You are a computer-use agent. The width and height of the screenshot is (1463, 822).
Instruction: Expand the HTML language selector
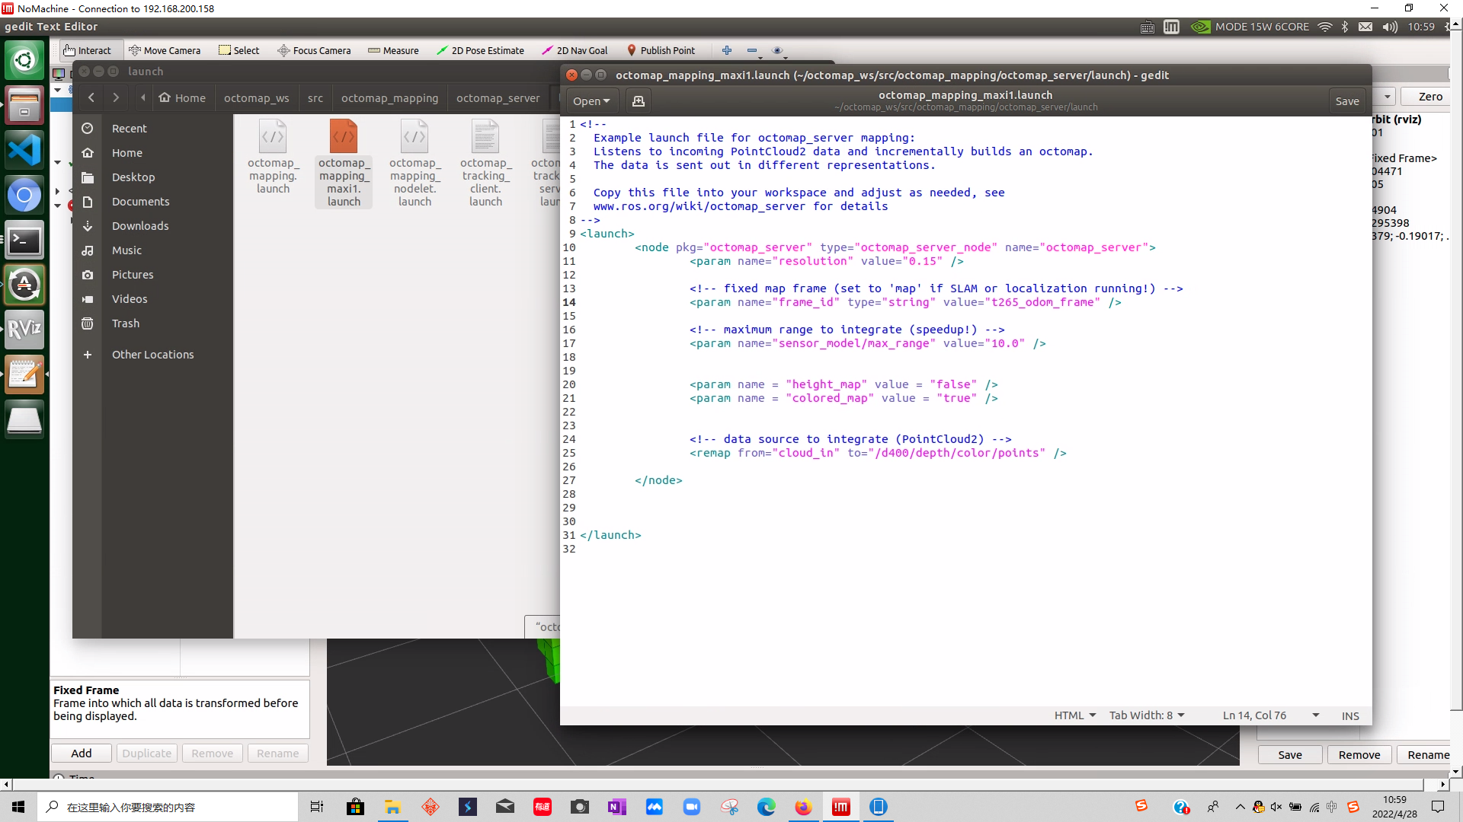coord(1074,715)
